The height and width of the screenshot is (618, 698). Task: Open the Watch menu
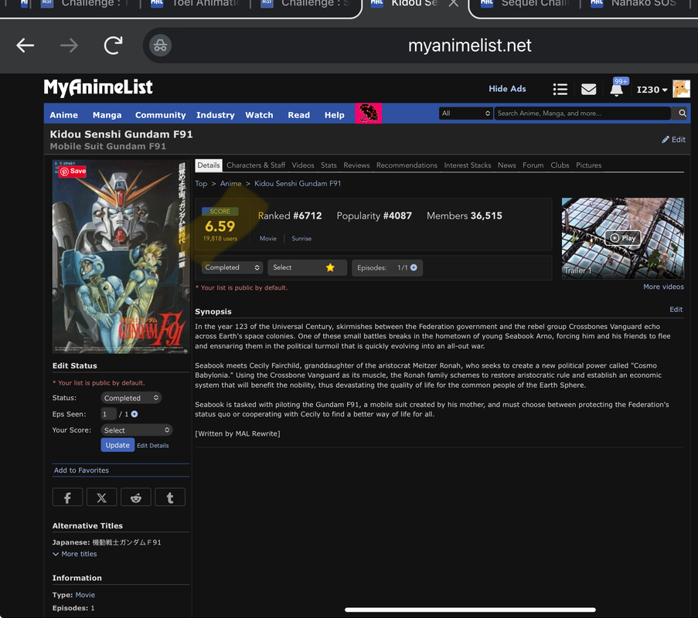click(259, 115)
